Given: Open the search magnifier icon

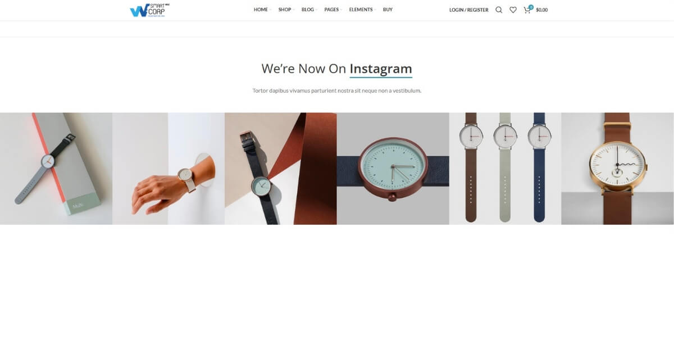Looking at the screenshot, I should [x=499, y=10].
